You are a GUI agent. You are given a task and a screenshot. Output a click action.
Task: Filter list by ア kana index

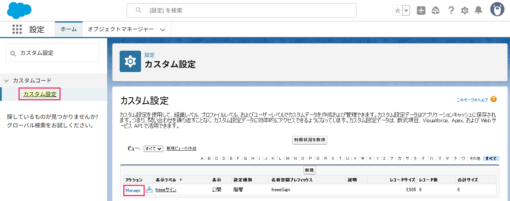pos(392,159)
